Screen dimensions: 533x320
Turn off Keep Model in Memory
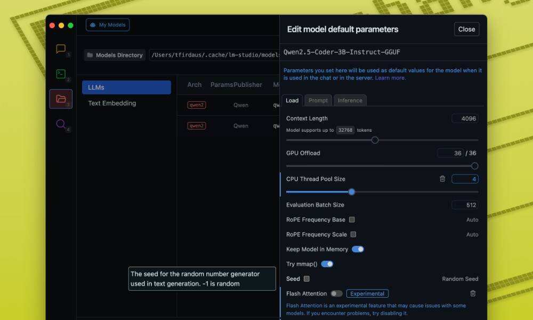point(358,249)
